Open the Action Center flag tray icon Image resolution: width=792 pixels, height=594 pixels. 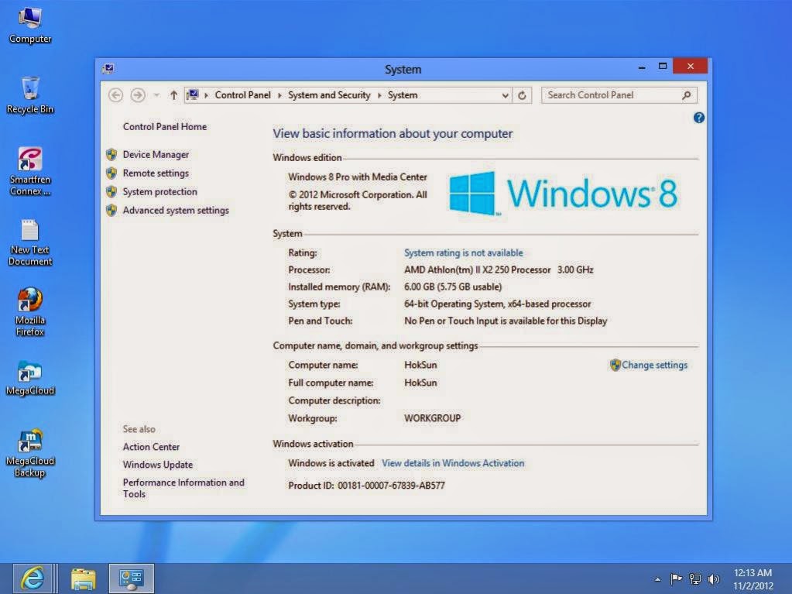click(676, 579)
